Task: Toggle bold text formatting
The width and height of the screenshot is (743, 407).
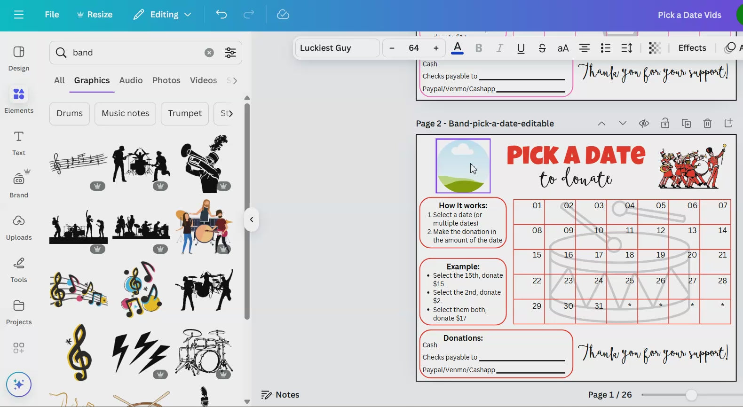Action: click(479, 48)
